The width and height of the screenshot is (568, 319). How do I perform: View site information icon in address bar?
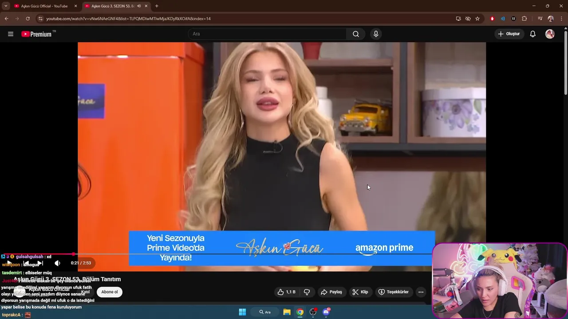[40, 19]
